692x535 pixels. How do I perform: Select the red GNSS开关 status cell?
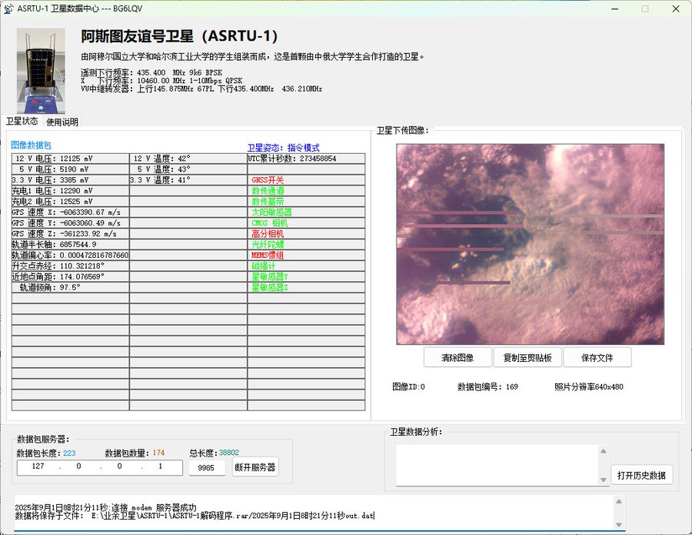click(268, 180)
